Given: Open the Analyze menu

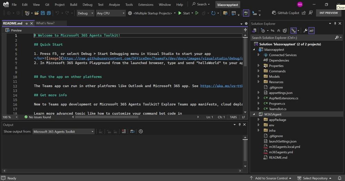Looking at the screenshot, I should 115,4.
